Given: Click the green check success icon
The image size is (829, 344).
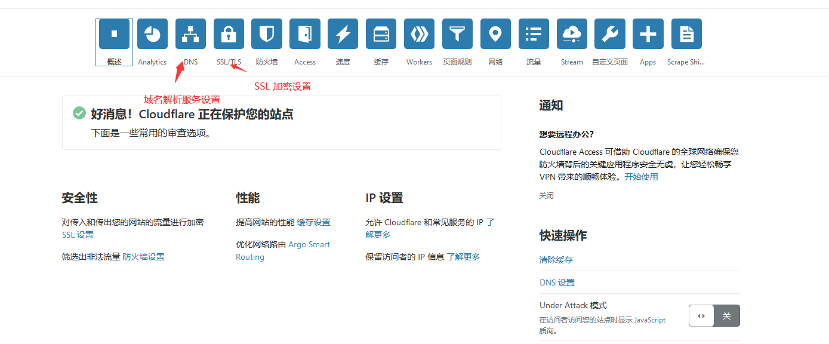Looking at the screenshot, I should tap(79, 113).
